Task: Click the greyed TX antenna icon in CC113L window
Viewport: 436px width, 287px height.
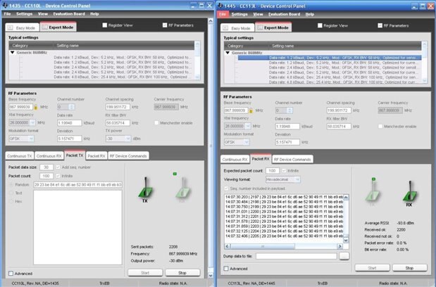Action: pos(373,191)
